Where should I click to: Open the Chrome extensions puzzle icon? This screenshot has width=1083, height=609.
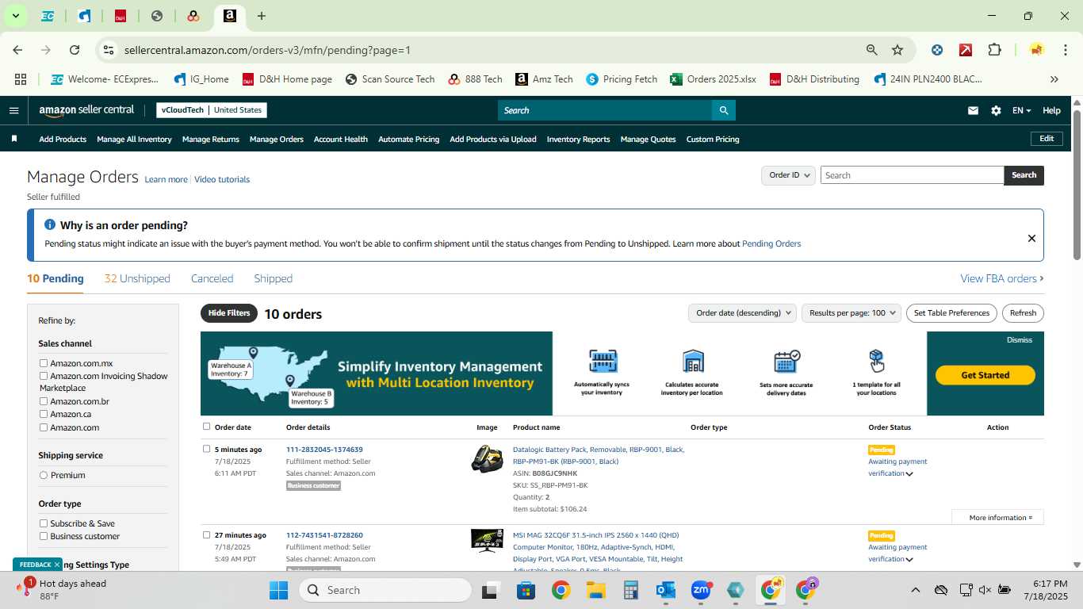(994, 50)
